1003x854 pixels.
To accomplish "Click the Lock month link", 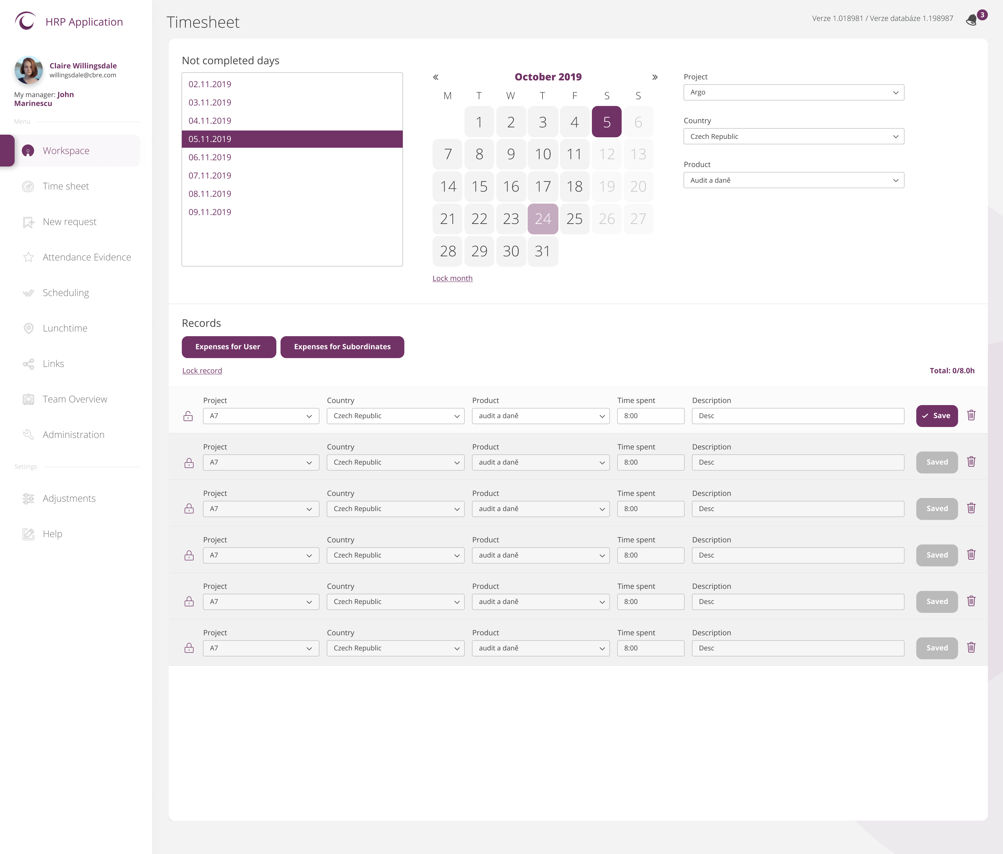I will [x=452, y=278].
